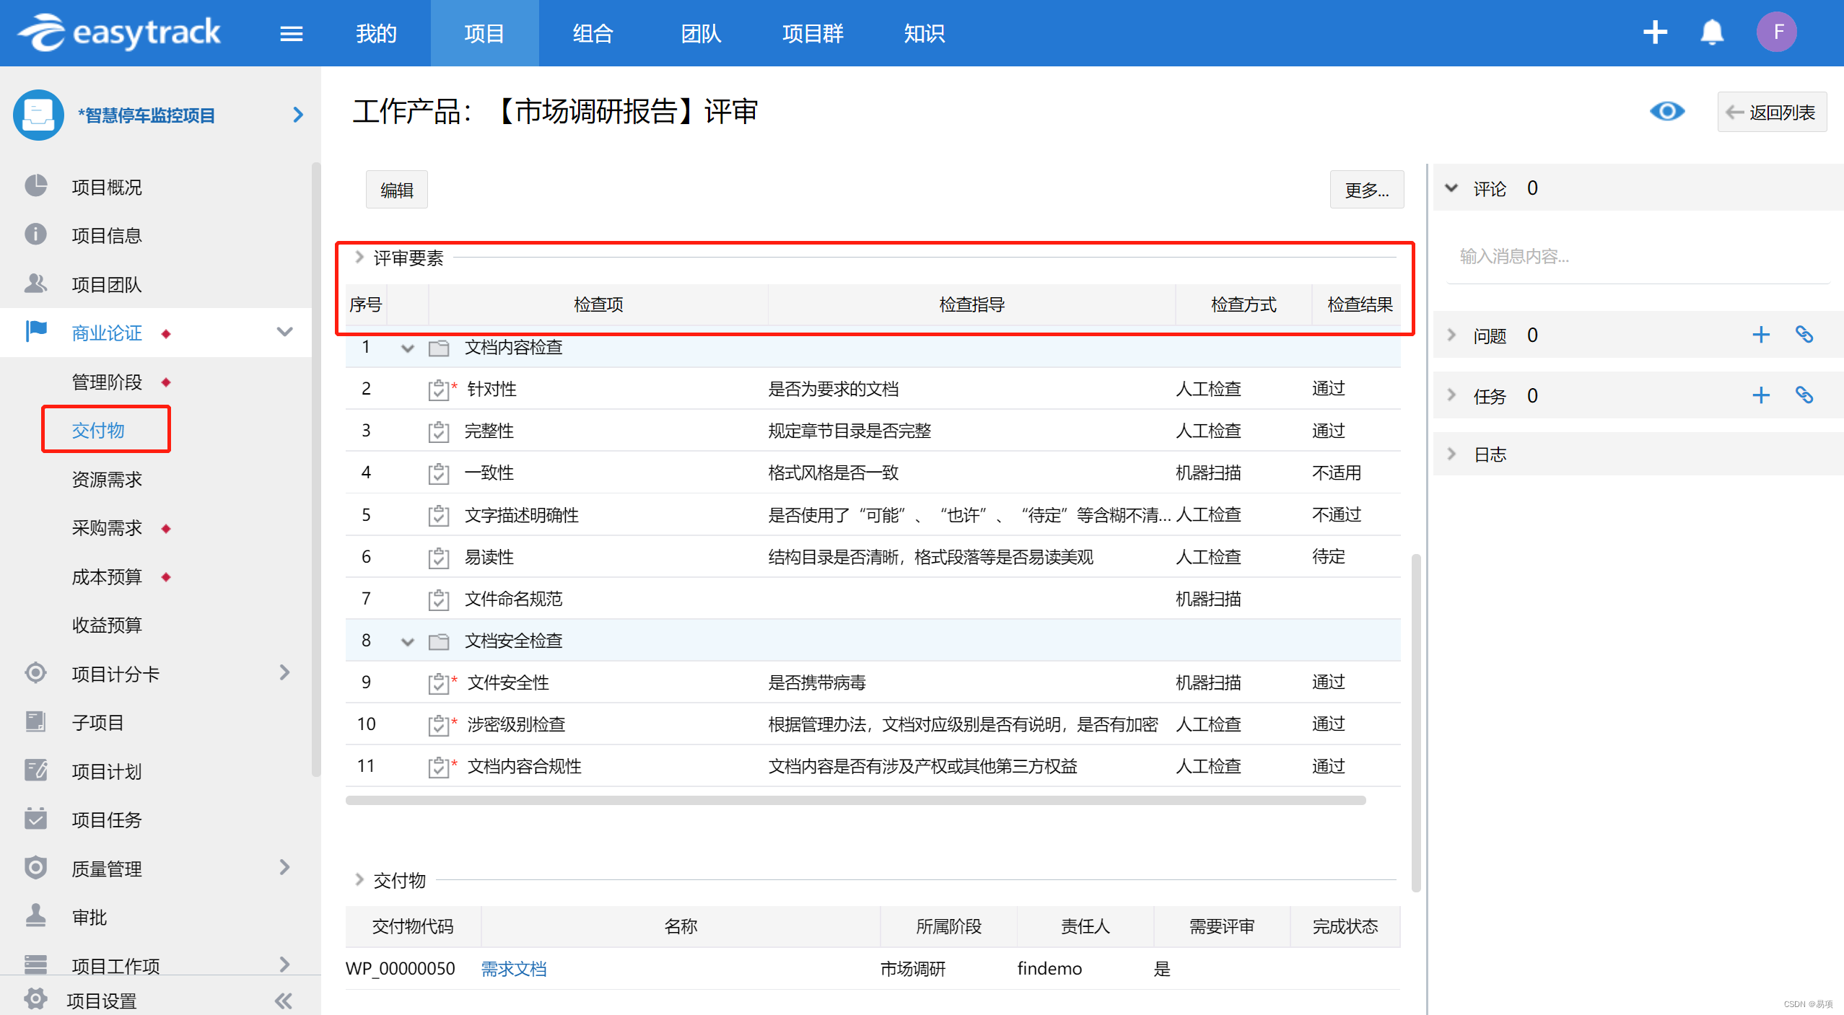1844x1015 pixels.
Task: Open 项目信息 in the sidebar
Action: pyautogui.click(x=107, y=235)
